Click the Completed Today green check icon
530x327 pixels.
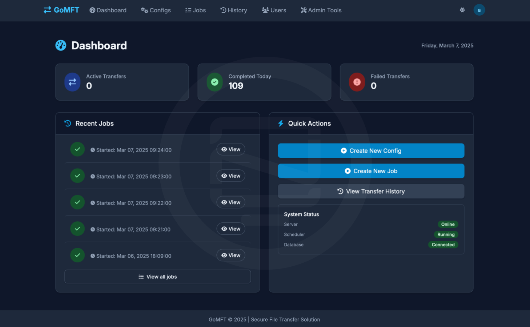[214, 82]
